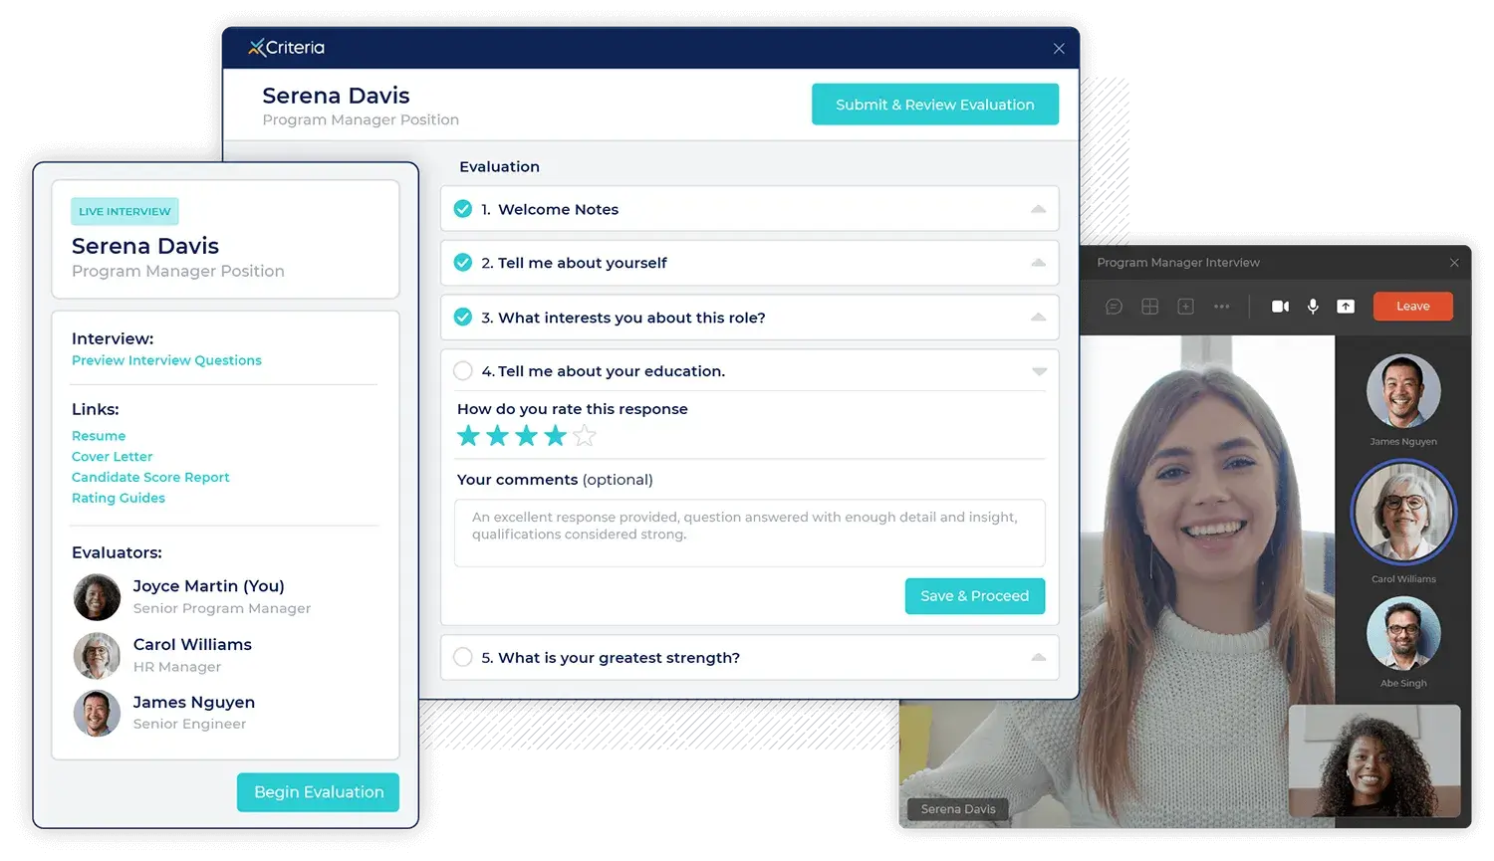This screenshot has width=1494, height=861.
Task: Click the share screen icon
Action: (1346, 307)
